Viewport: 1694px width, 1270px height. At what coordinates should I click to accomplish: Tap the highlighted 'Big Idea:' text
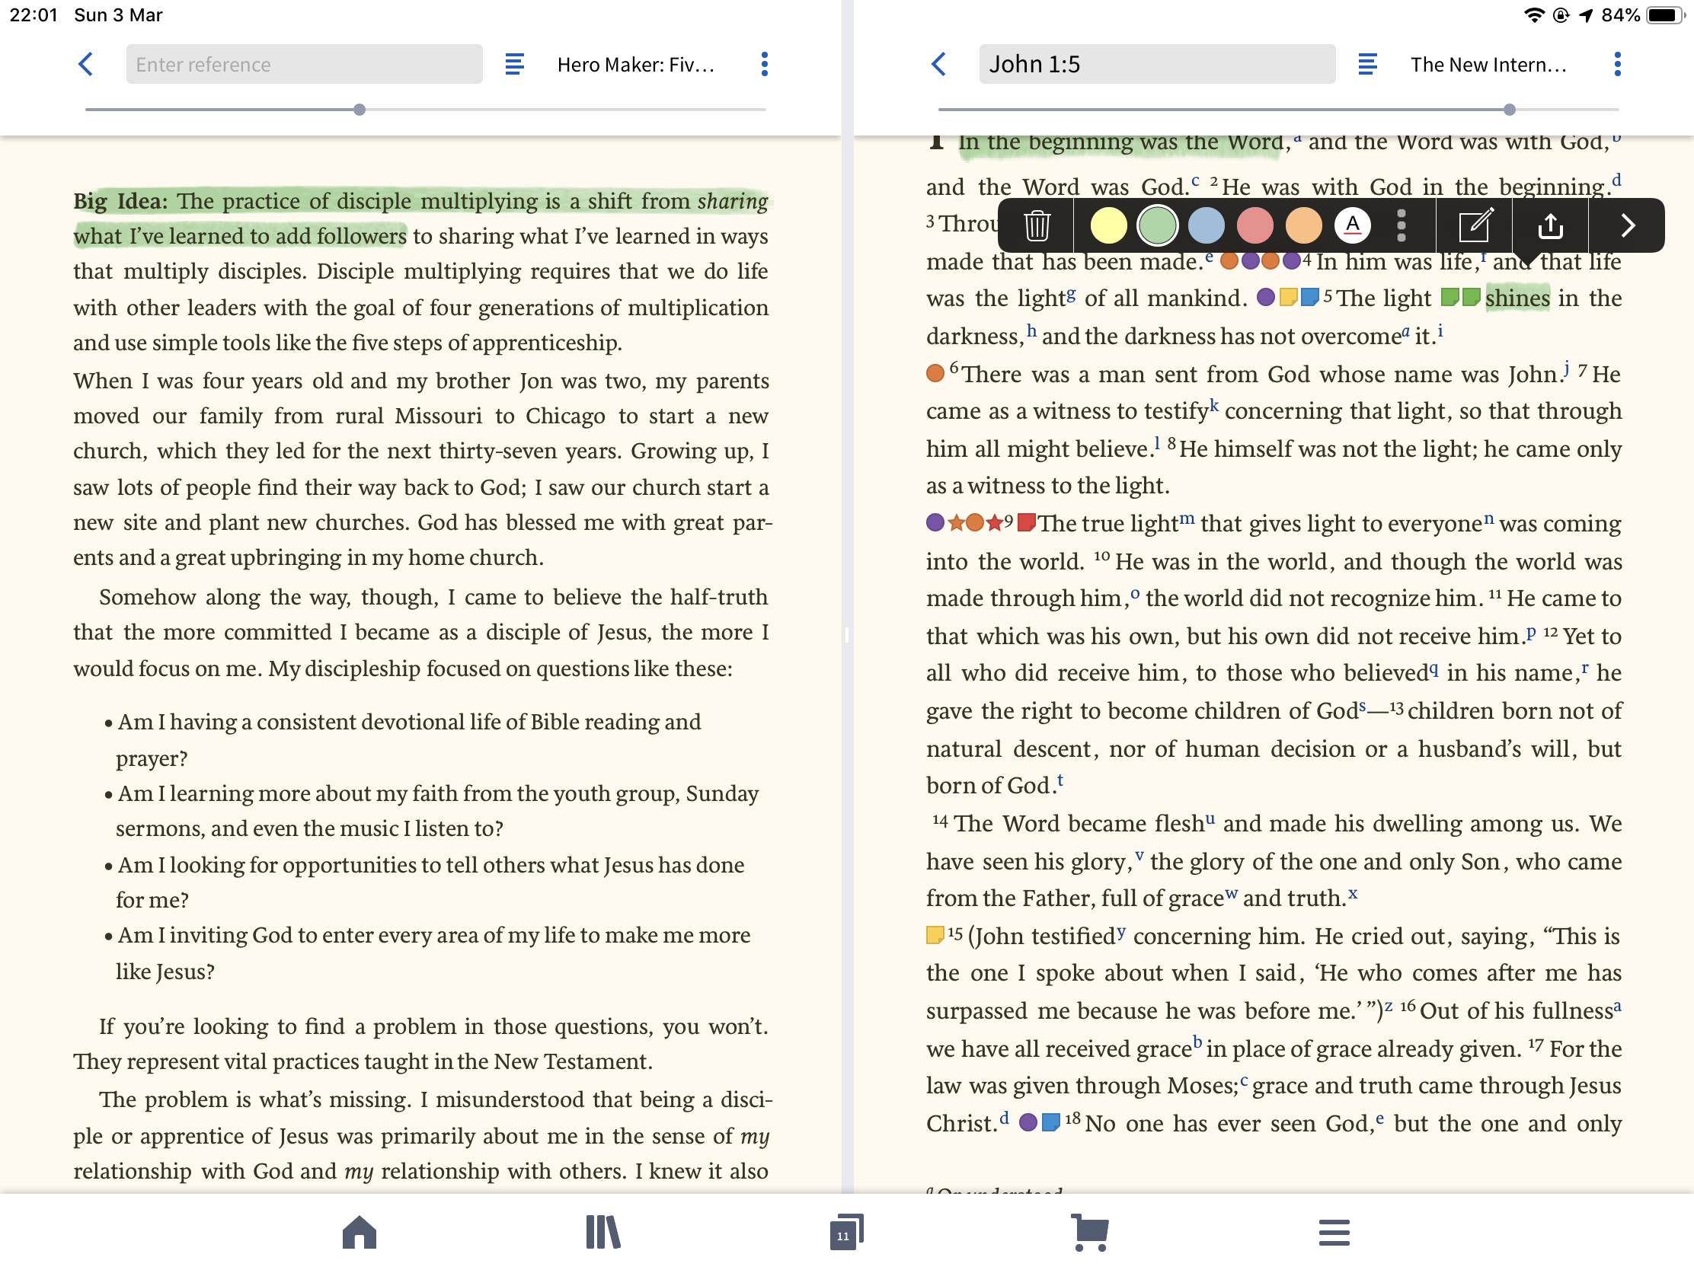[121, 200]
